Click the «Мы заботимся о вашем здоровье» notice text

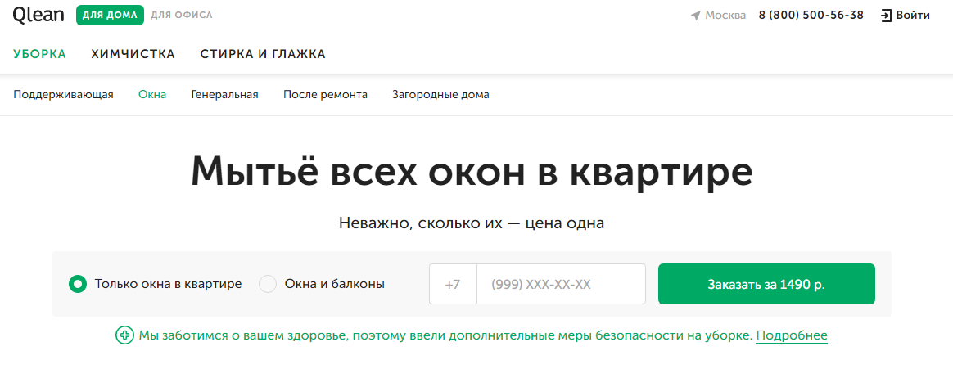pyautogui.click(x=445, y=335)
